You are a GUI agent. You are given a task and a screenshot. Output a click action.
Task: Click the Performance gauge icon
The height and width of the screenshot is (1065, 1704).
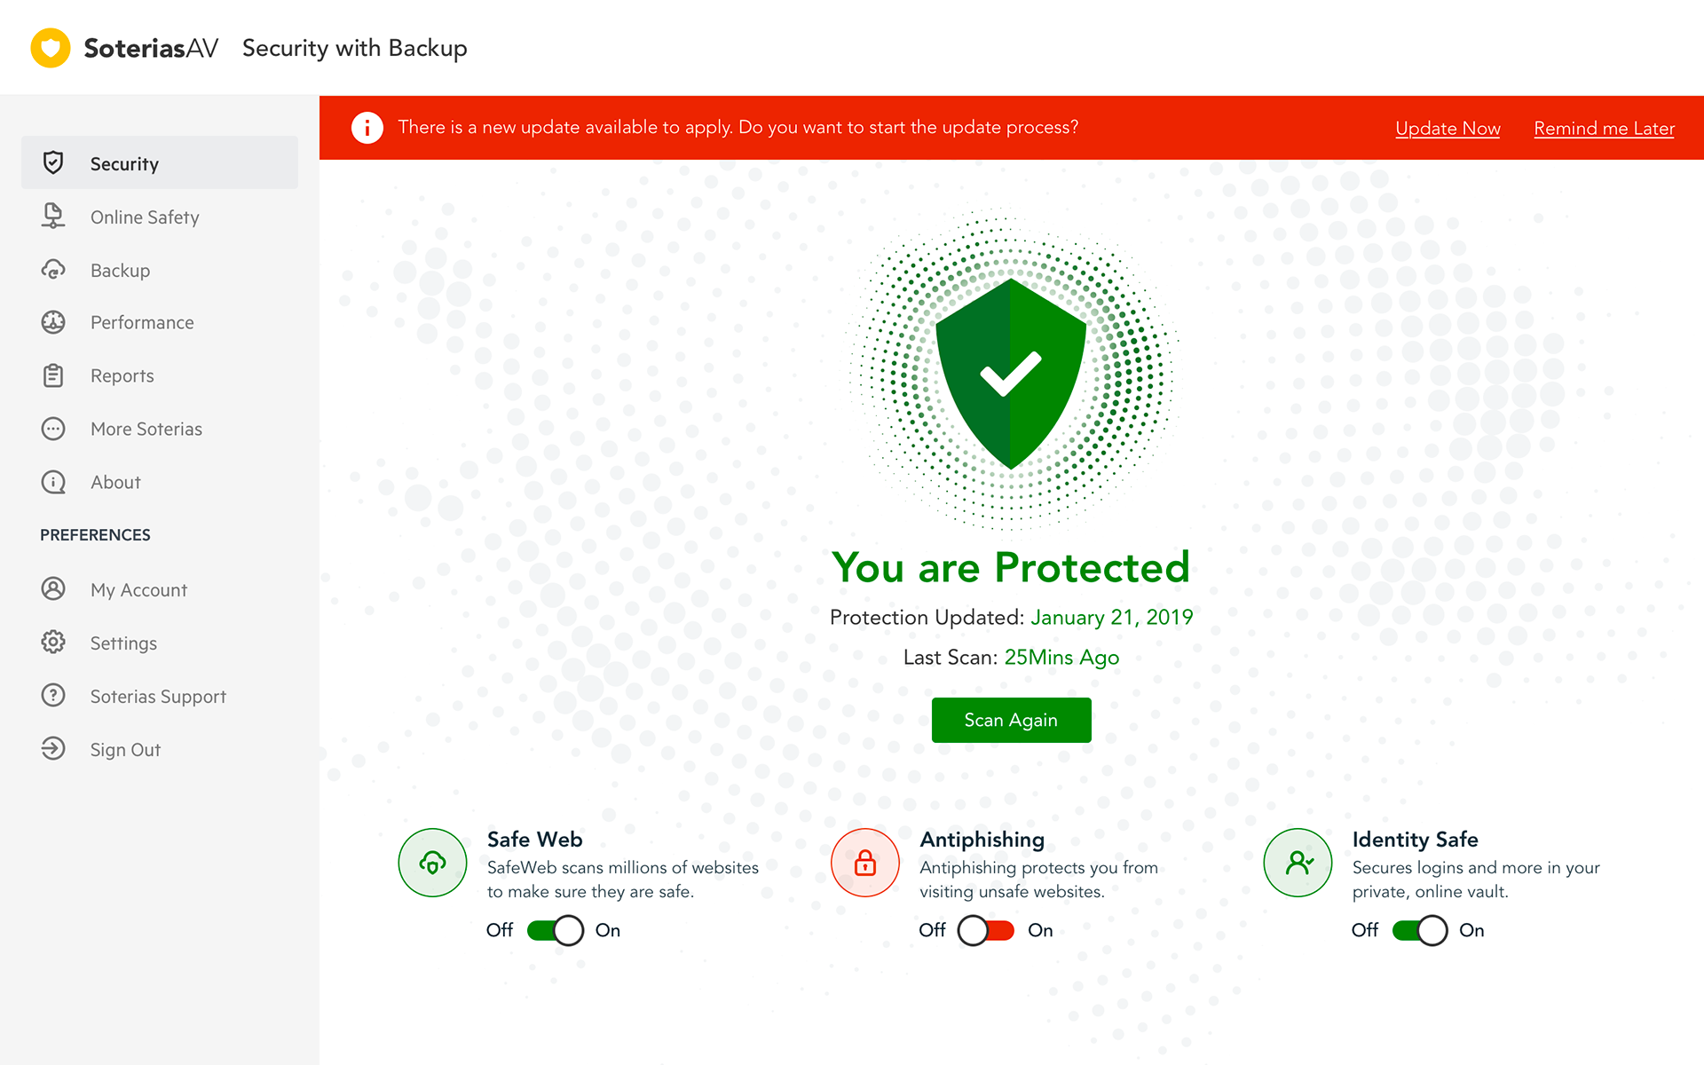pyautogui.click(x=53, y=322)
